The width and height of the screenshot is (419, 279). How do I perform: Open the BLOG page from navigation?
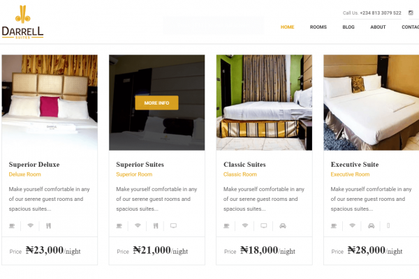[348, 27]
